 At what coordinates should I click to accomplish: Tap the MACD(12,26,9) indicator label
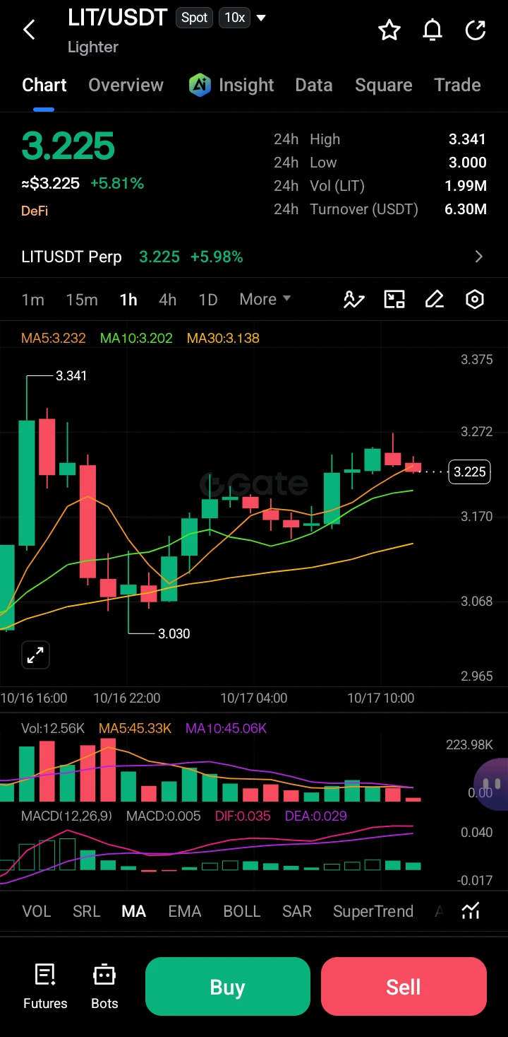click(x=66, y=816)
